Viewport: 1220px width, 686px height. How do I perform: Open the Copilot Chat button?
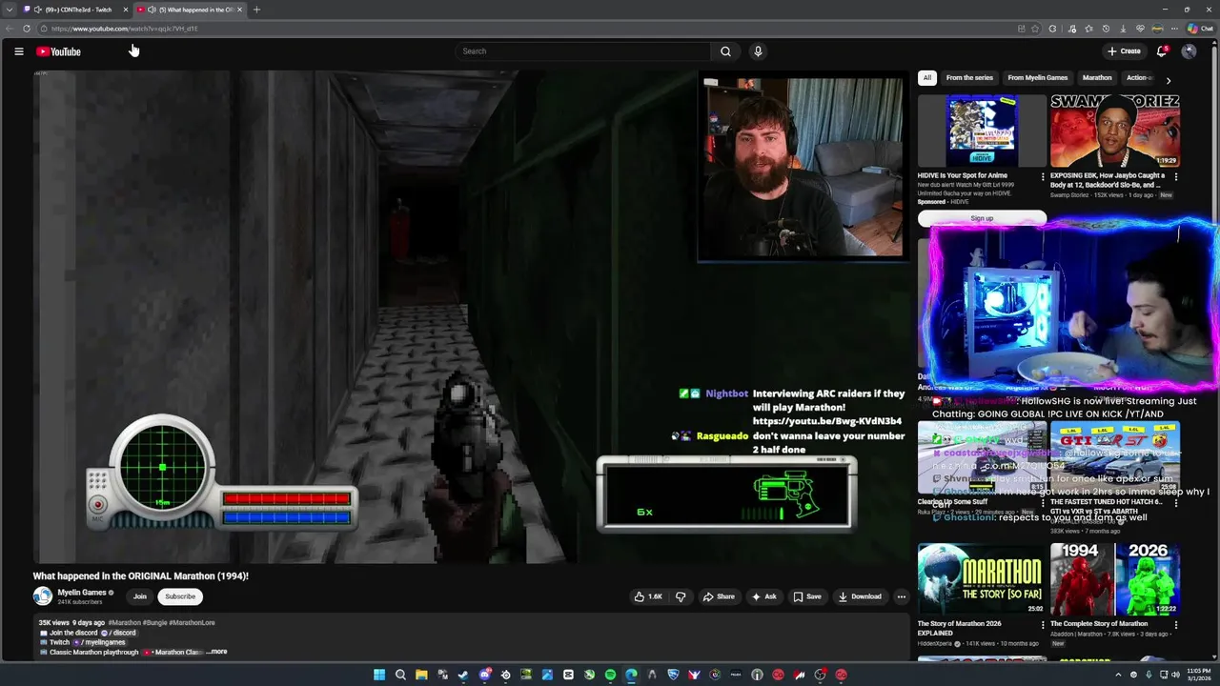click(1200, 29)
